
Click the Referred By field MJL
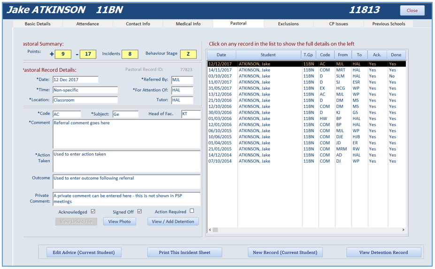coord(182,80)
